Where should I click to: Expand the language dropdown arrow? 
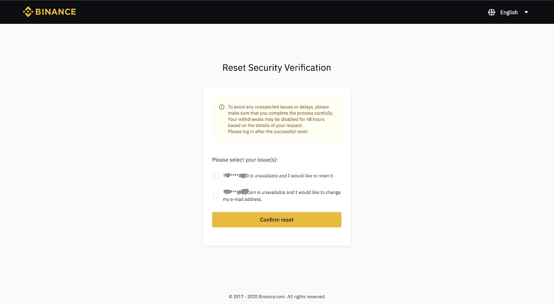coord(526,12)
